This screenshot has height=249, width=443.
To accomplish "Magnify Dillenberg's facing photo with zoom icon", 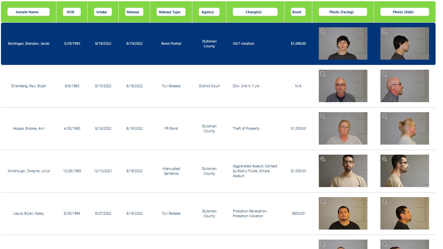I will (323, 74).
